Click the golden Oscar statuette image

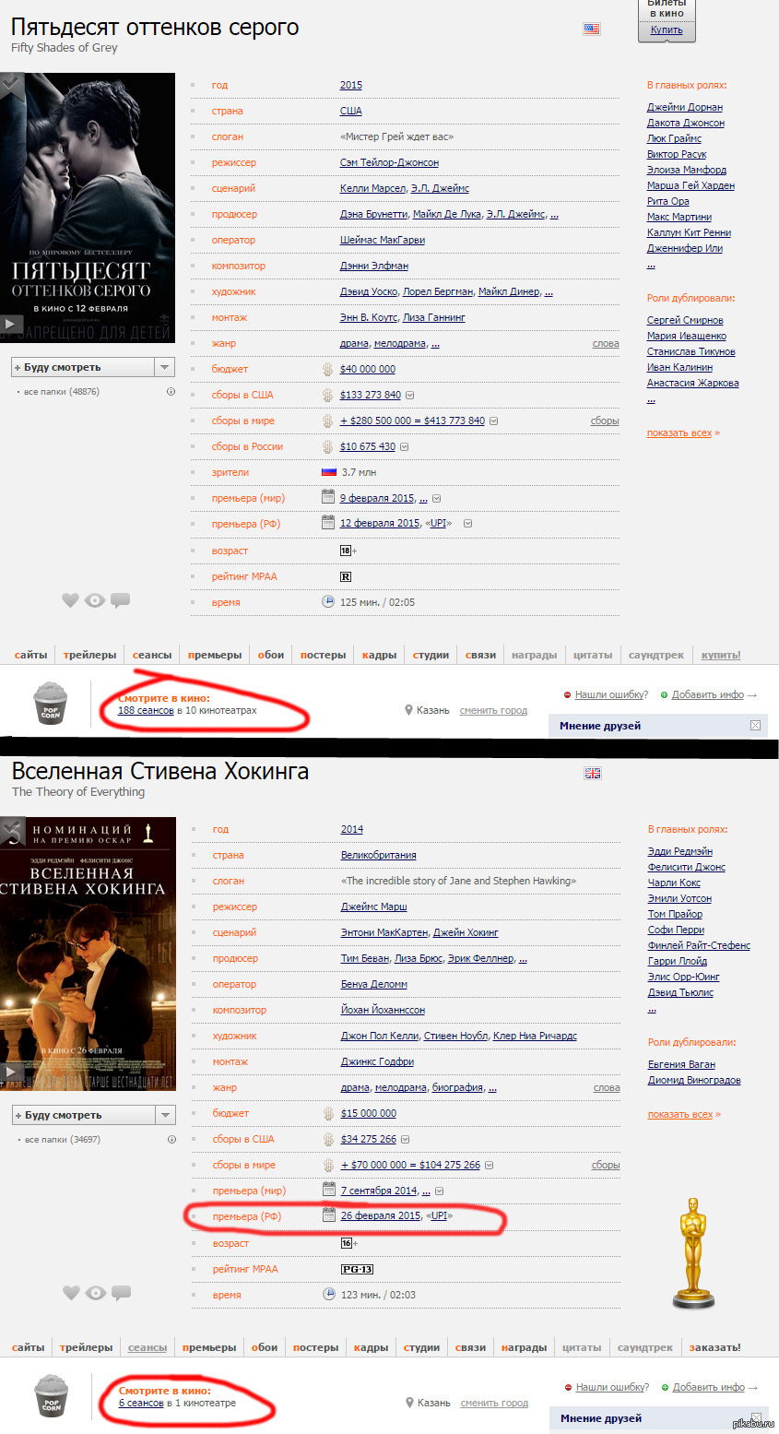click(x=693, y=1252)
